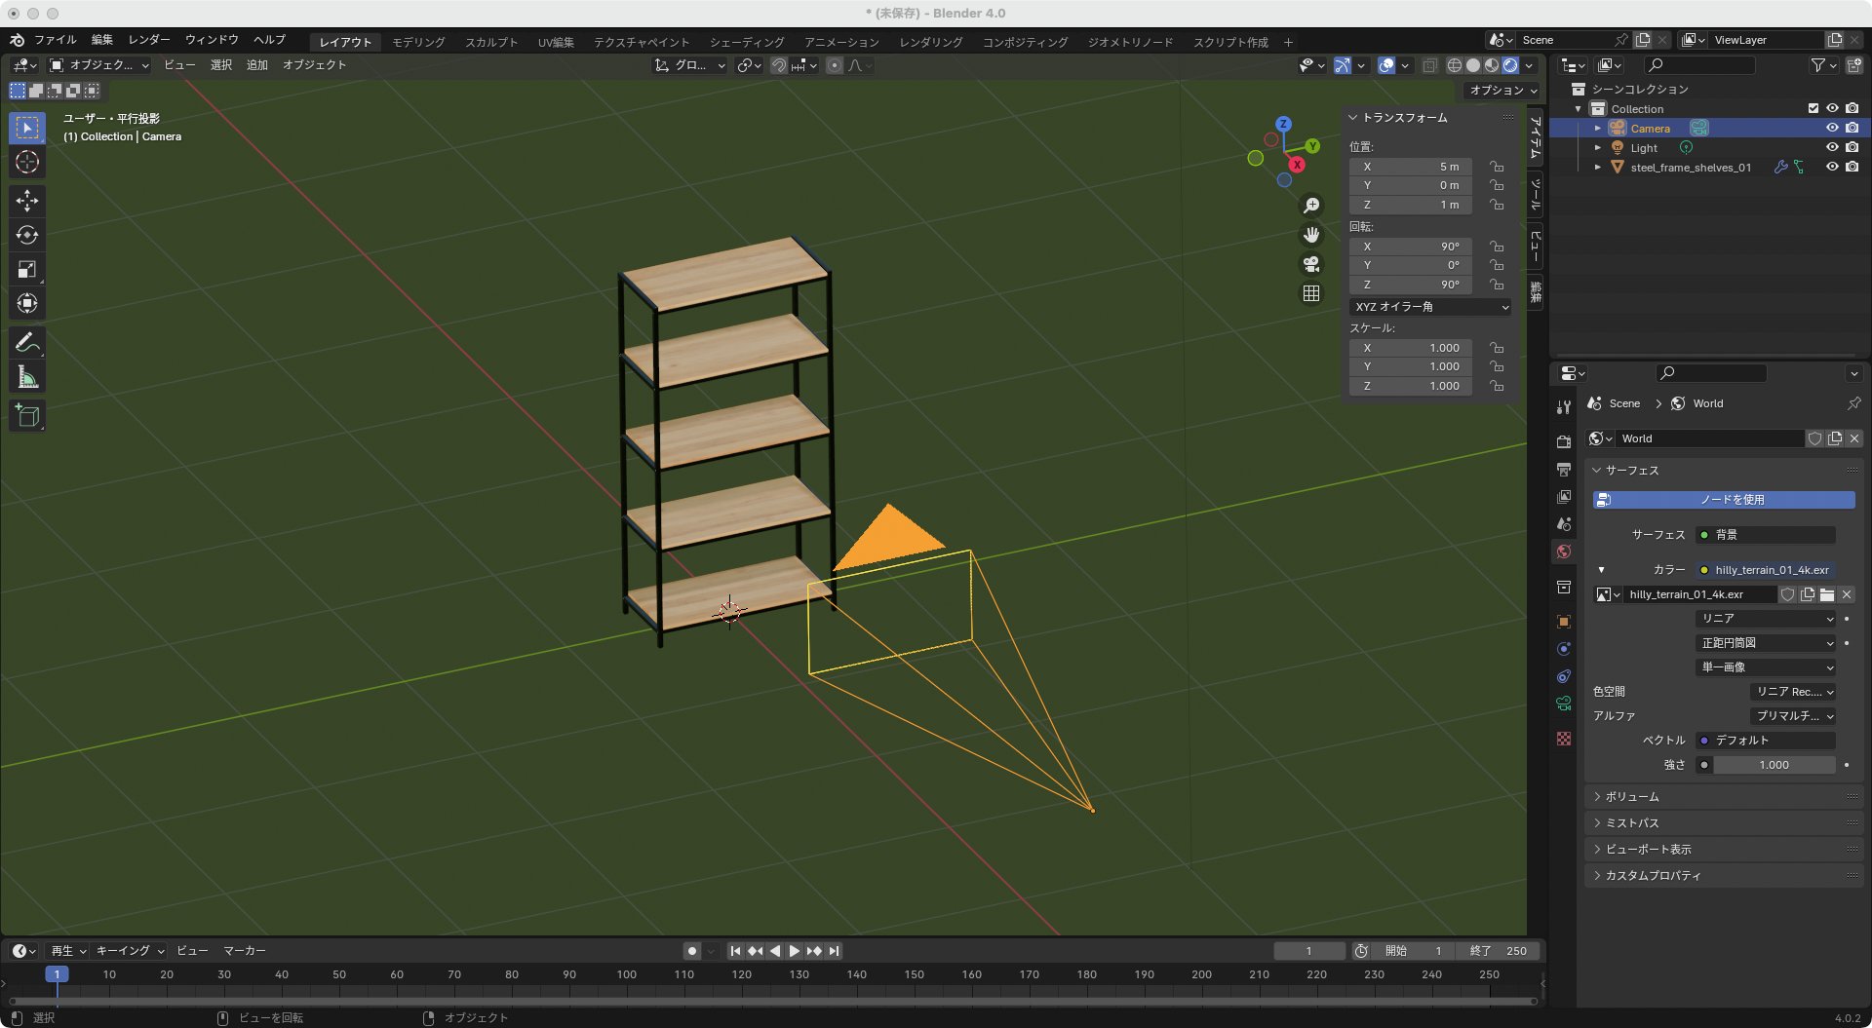The width and height of the screenshot is (1872, 1028).
Task: Select the Move tool
Action: pyautogui.click(x=27, y=201)
